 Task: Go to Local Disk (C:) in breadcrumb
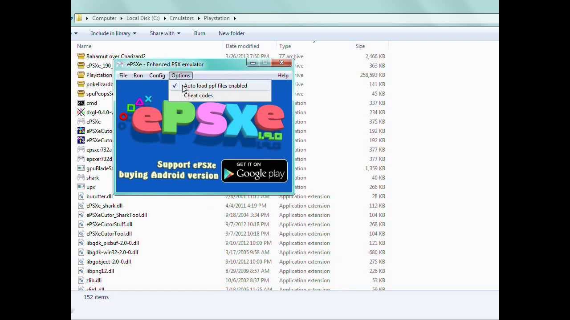143,18
